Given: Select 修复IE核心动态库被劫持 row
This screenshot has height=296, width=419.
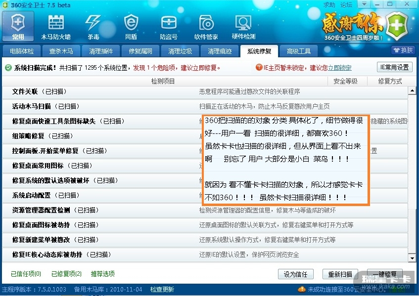Looking at the screenshot, I should click(x=205, y=254).
